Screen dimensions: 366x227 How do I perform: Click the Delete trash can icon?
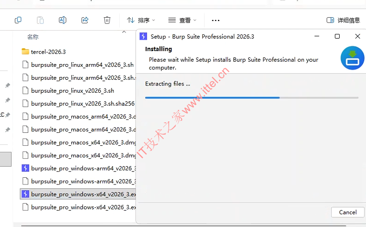click(107, 20)
